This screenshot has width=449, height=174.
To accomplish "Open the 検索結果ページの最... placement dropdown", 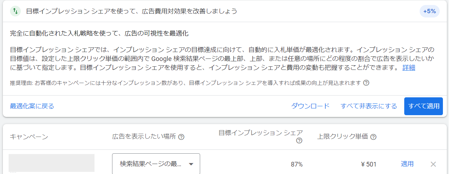I will tap(156, 164).
